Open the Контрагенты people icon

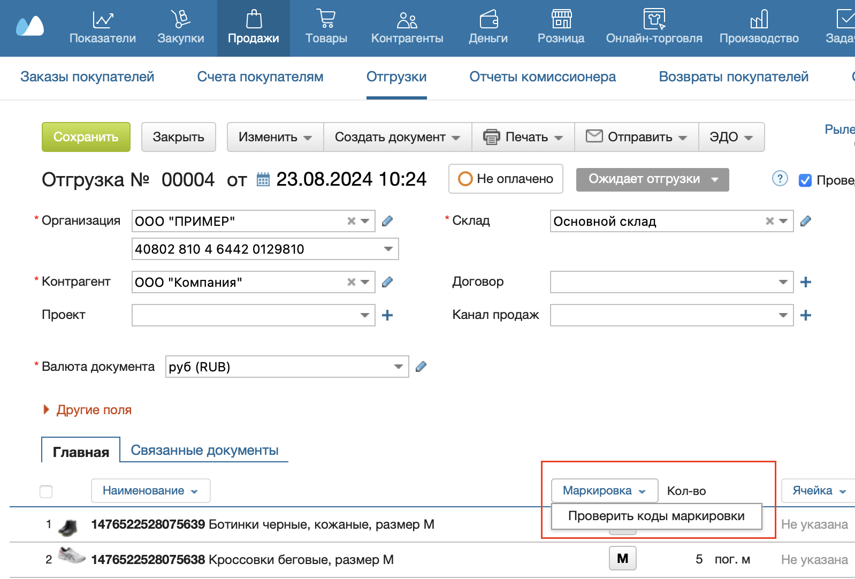pos(407,20)
